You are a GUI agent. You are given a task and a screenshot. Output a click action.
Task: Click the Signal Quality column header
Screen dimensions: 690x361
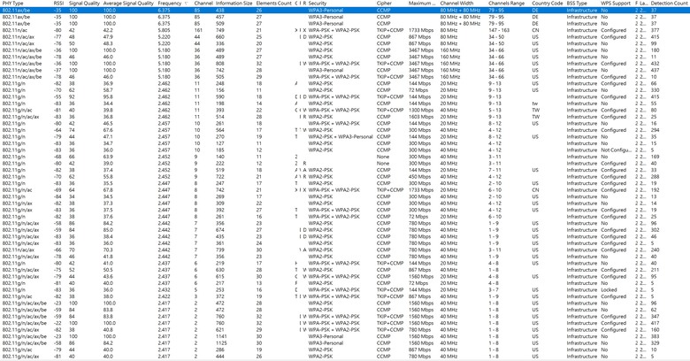point(85,3)
